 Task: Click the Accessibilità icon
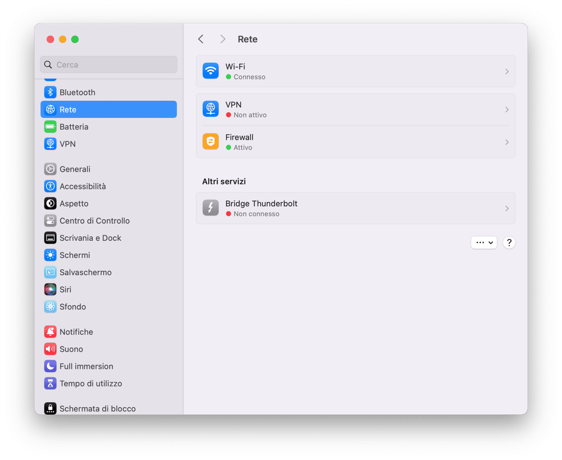[50, 186]
